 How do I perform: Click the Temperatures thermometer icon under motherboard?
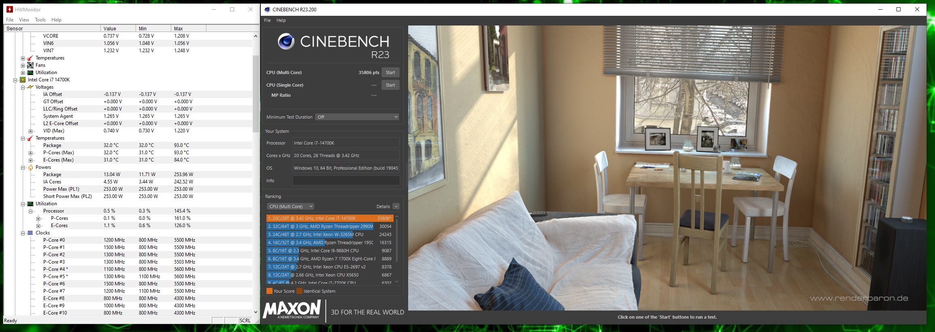click(x=30, y=58)
